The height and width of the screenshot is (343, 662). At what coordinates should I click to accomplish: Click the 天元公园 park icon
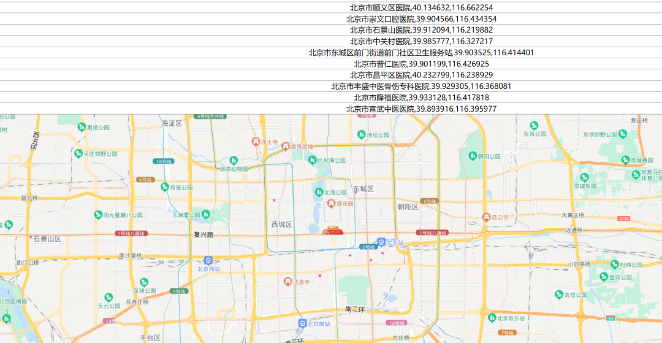[108, 297]
